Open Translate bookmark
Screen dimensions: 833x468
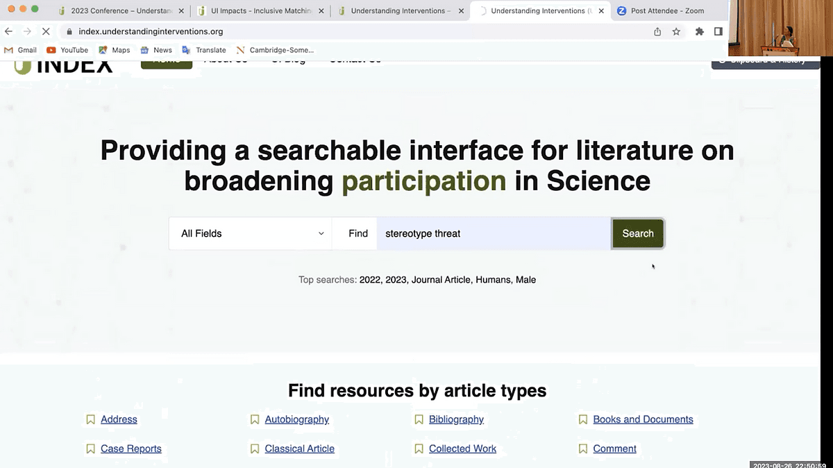pyautogui.click(x=204, y=50)
